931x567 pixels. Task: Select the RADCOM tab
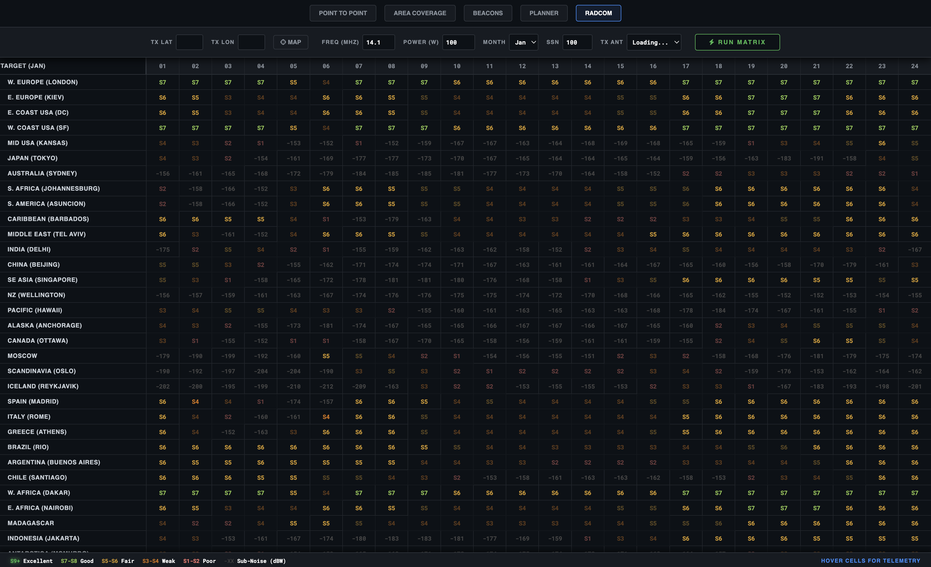(598, 13)
